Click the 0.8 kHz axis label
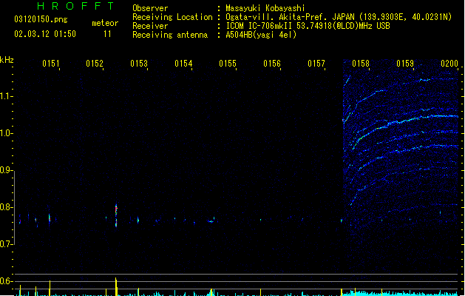Image resolution: width=465 pixels, height=296 pixels. [x=6, y=207]
